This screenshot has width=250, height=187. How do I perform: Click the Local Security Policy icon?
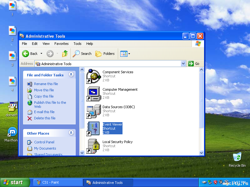[x=93, y=146]
